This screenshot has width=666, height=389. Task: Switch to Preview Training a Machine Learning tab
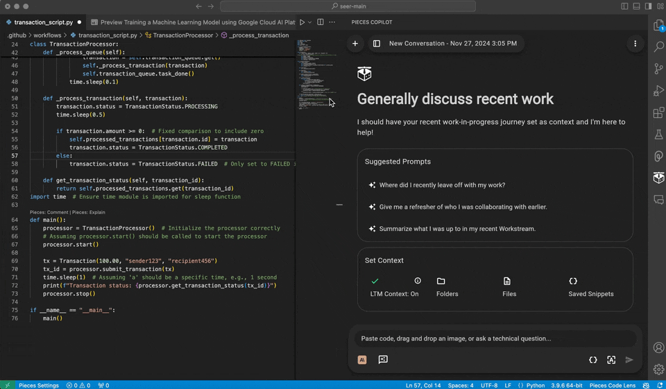[194, 22]
